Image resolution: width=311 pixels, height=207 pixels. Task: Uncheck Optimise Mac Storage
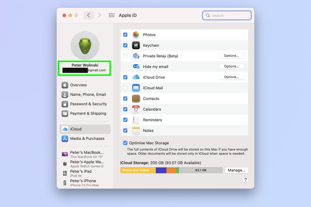(x=125, y=143)
